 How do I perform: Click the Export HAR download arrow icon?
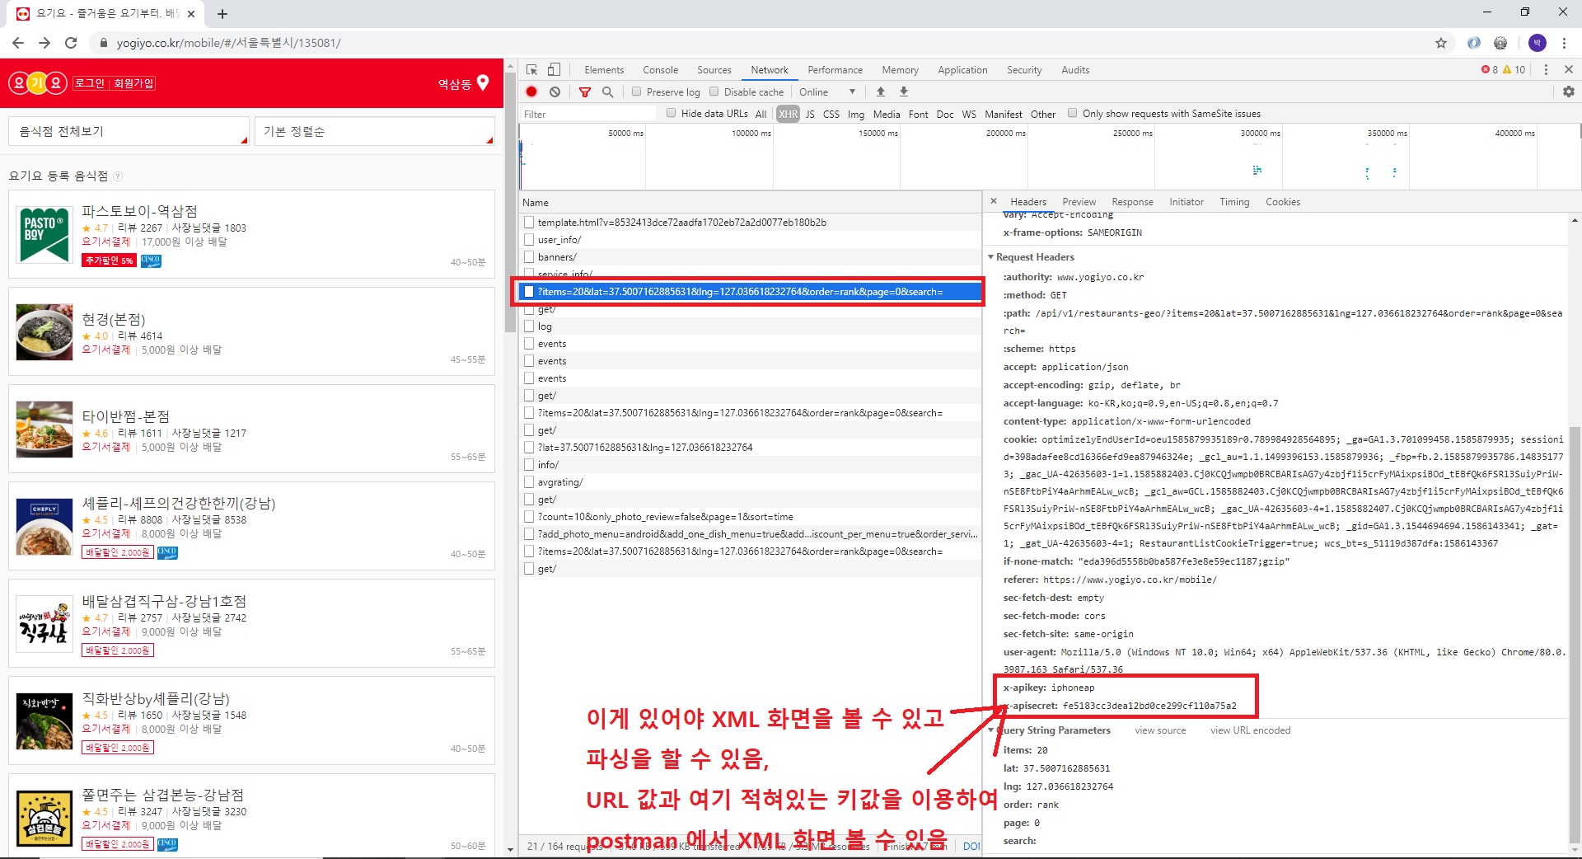904,92
